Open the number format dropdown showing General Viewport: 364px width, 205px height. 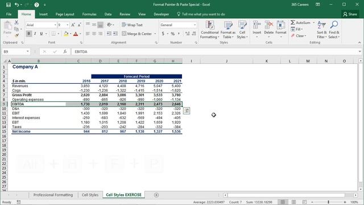195,25
